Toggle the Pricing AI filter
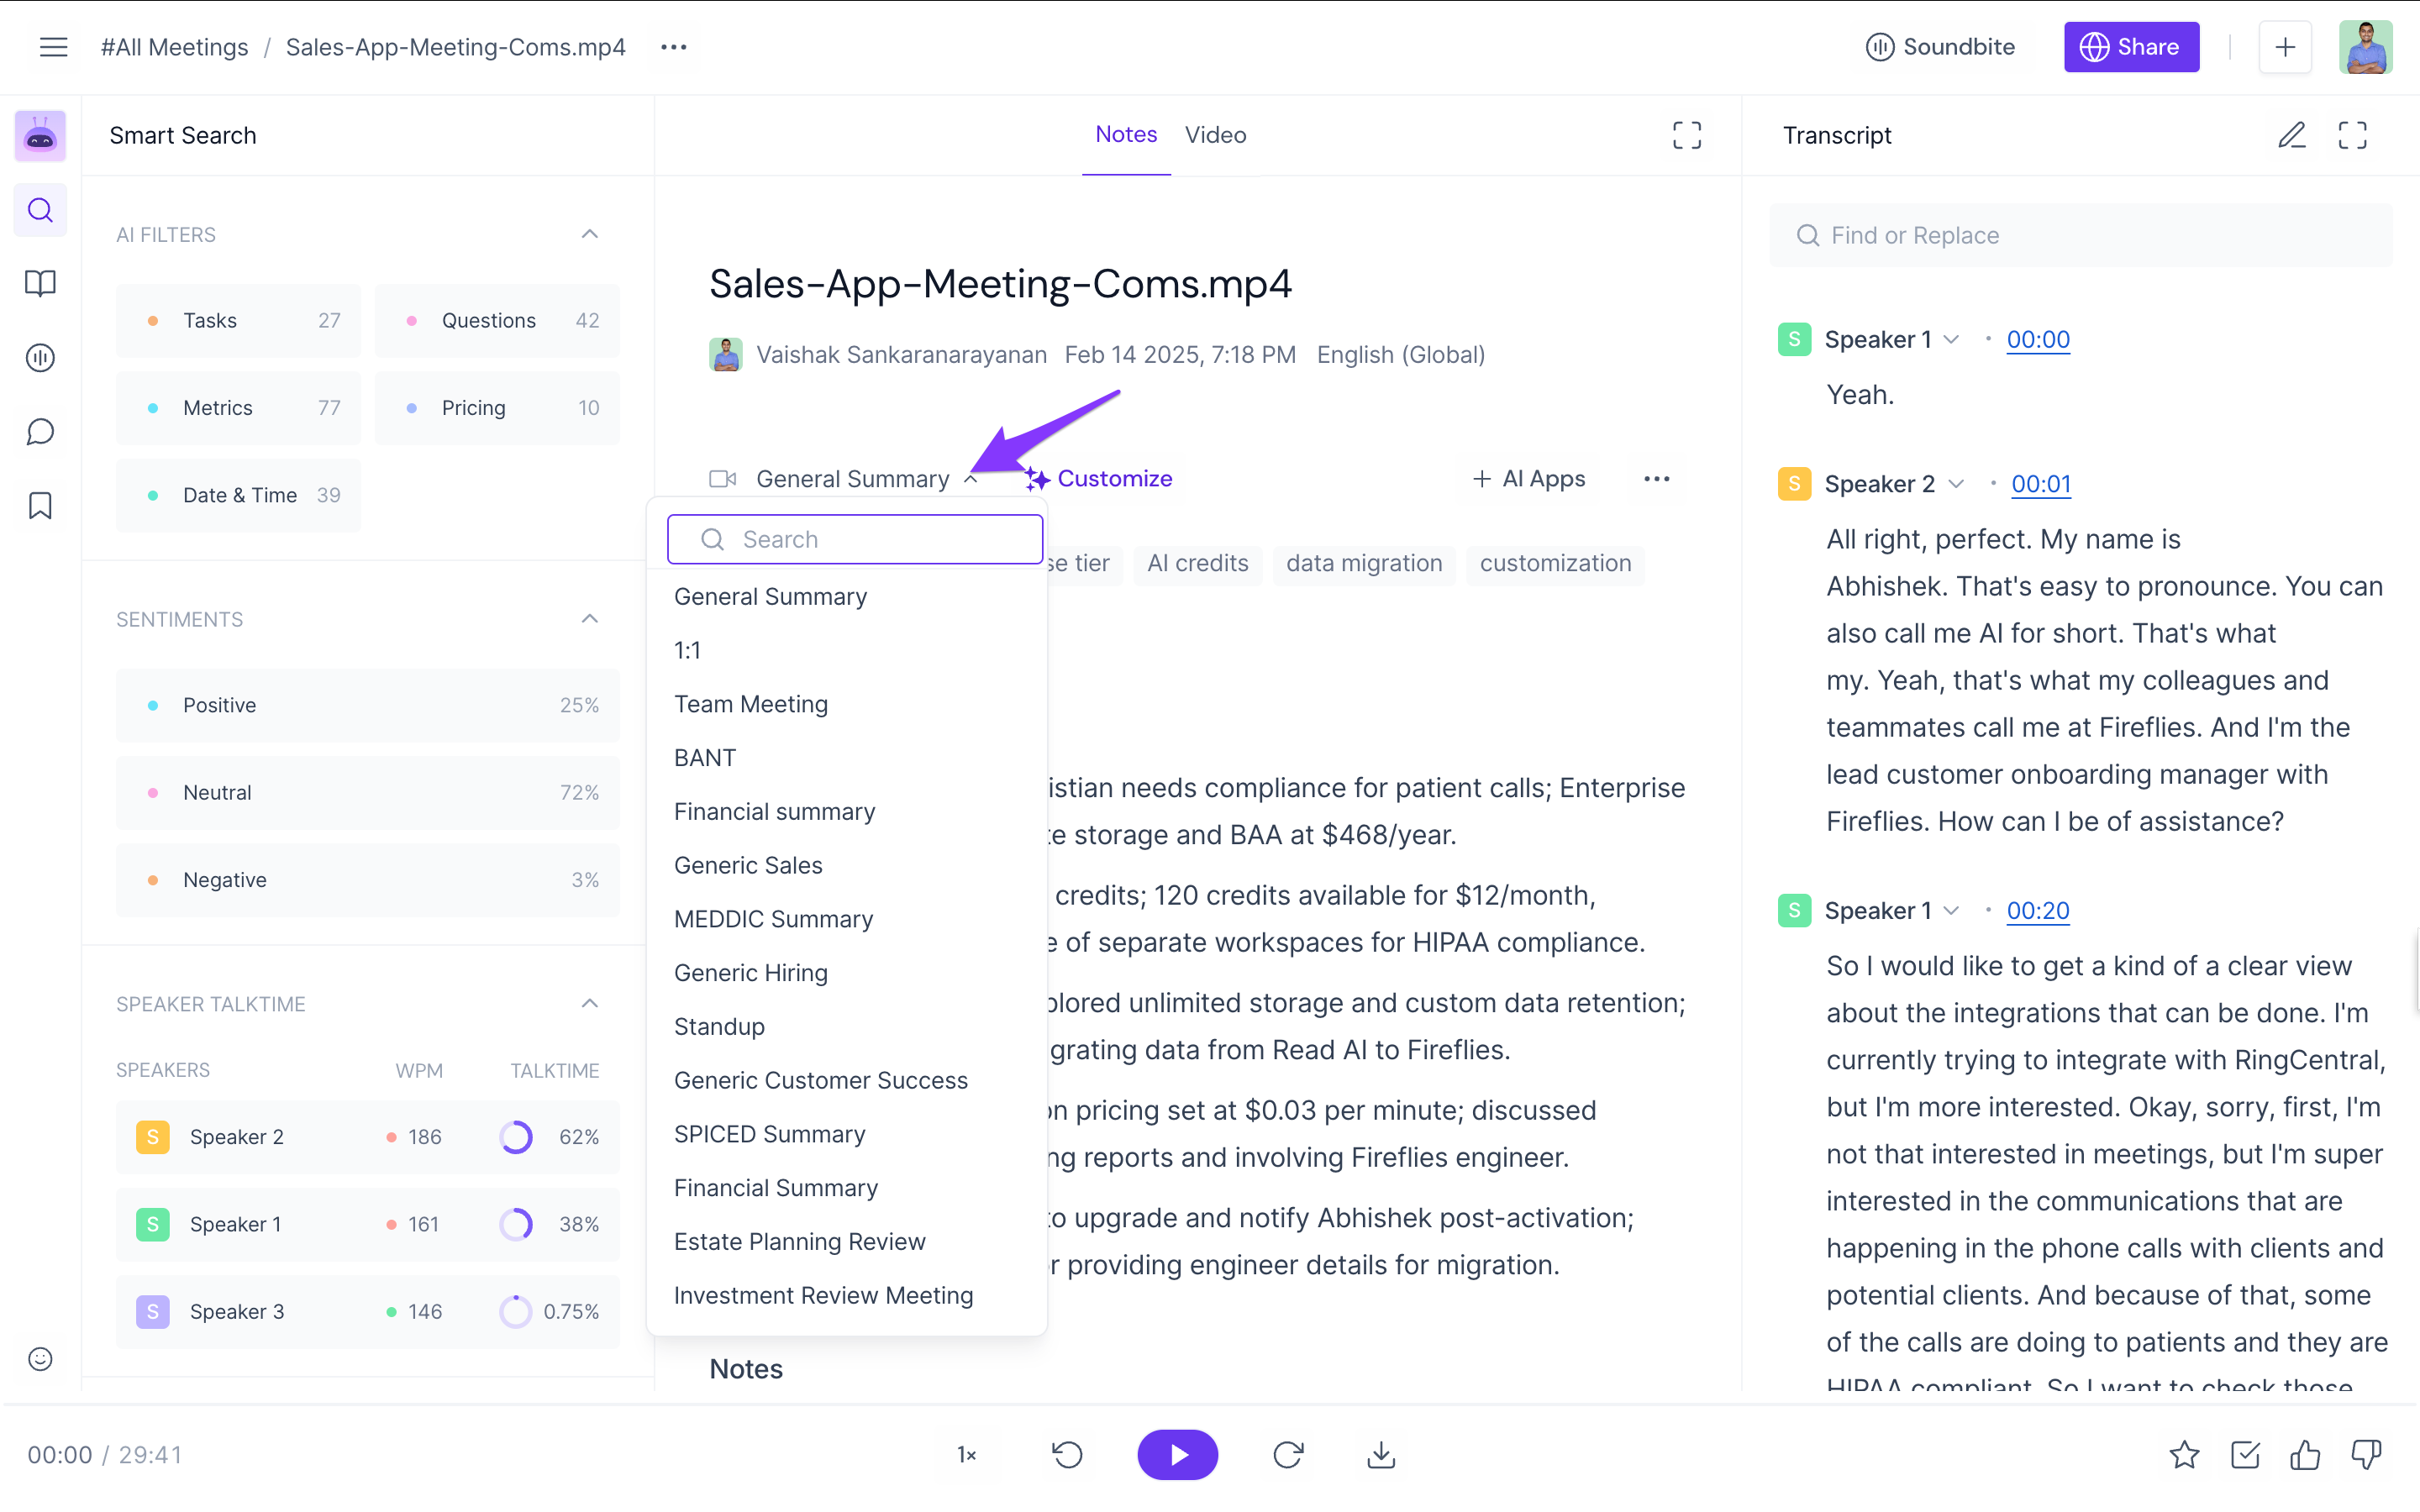Screen dimensions: 2420x1512 [497, 407]
